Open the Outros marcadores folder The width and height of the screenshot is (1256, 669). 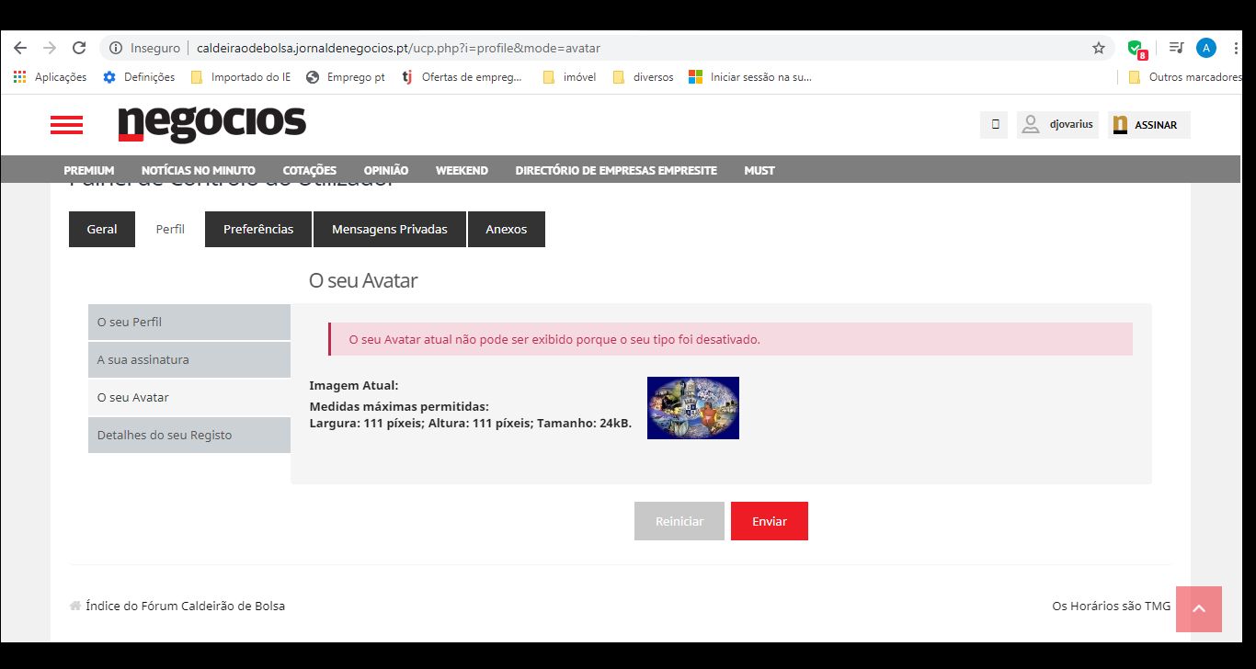[1186, 77]
